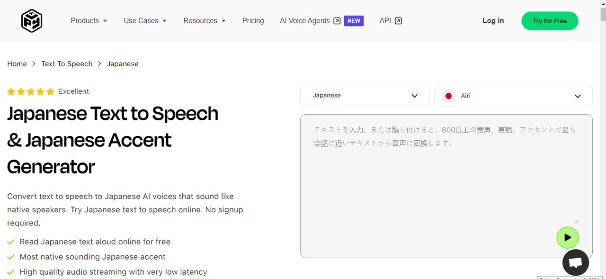The image size is (606, 279).
Task: Go to Home breadcrumb
Action: [17, 64]
